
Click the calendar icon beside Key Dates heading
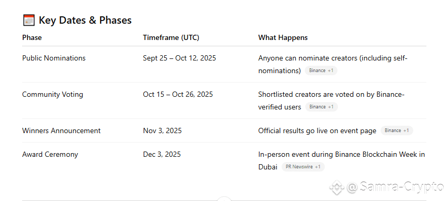[x=28, y=21]
